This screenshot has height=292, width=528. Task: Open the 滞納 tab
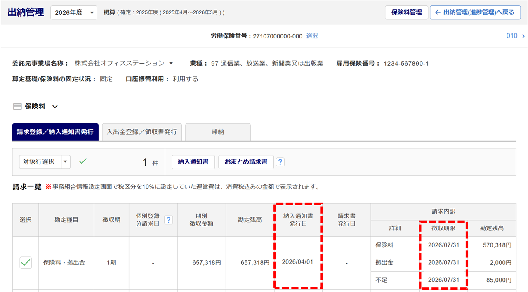click(x=218, y=132)
